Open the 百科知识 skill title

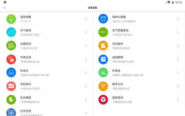26,84
